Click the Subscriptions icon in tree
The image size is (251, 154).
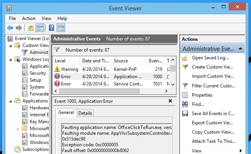tap(17, 149)
